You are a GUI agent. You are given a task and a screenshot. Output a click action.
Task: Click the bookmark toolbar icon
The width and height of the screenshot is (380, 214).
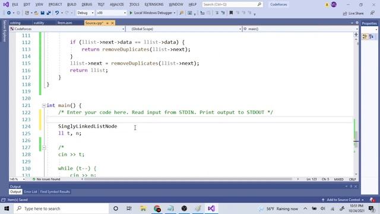tap(231, 13)
